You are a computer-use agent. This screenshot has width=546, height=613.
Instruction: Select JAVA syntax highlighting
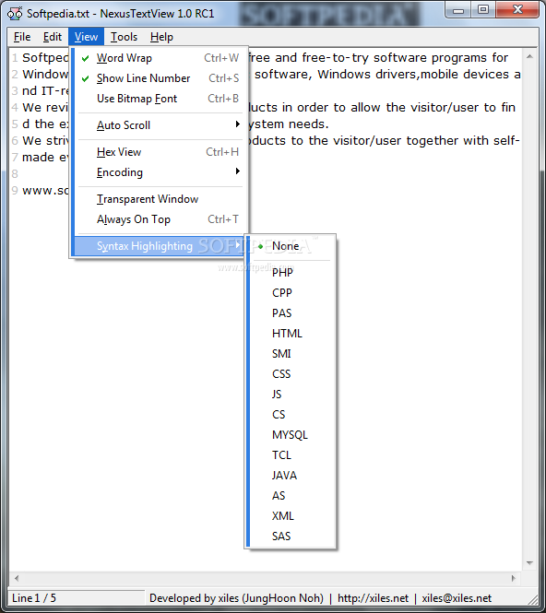[x=291, y=477]
